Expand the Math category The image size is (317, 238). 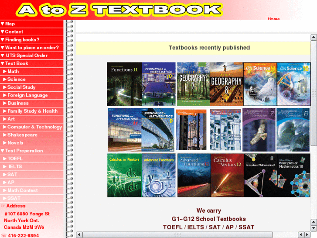pos(32,71)
